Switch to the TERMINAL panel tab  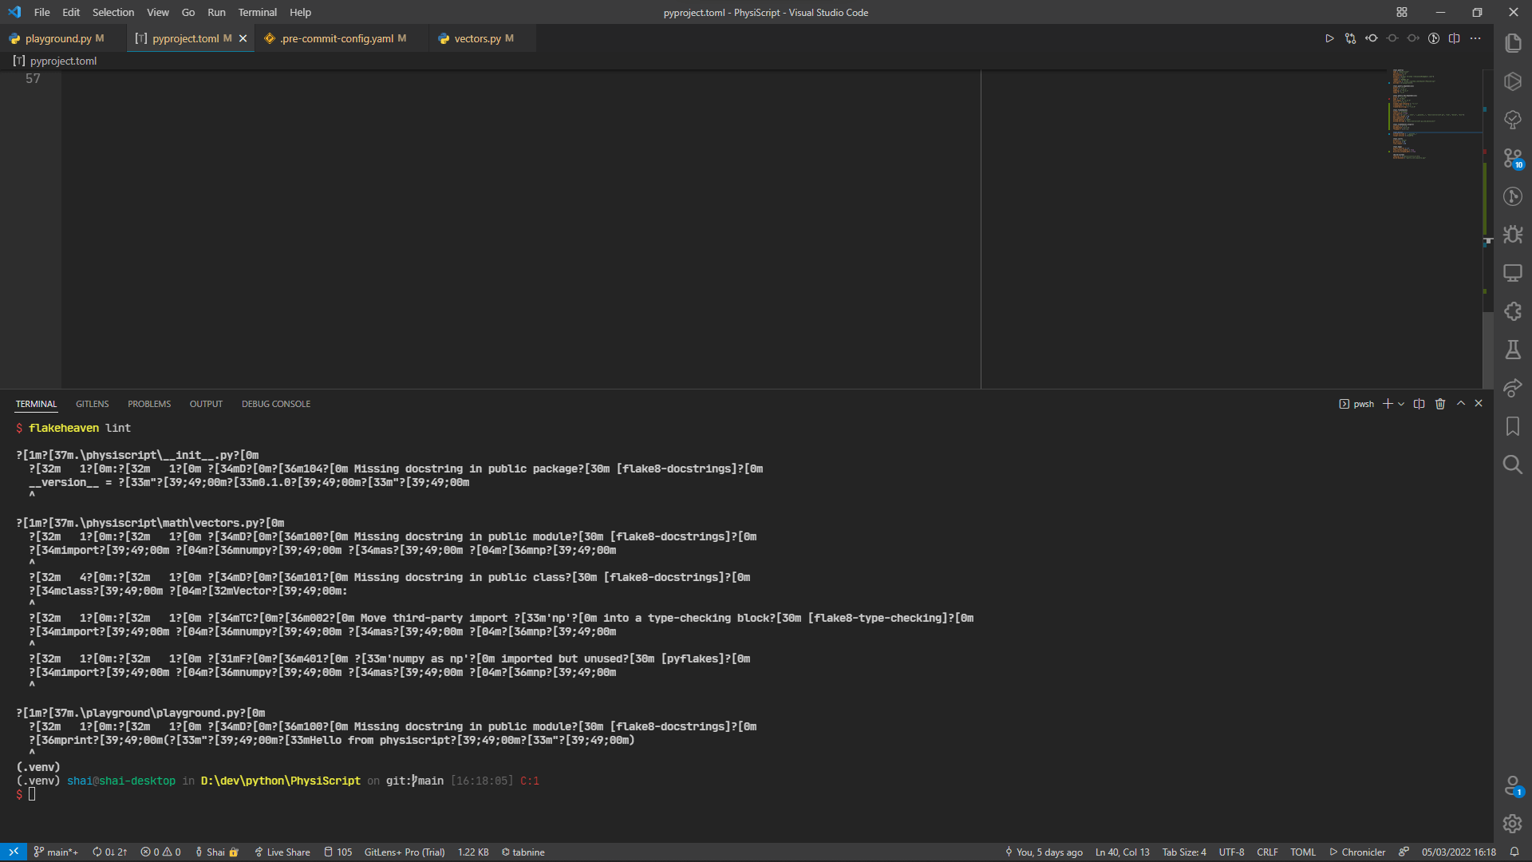point(36,404)
